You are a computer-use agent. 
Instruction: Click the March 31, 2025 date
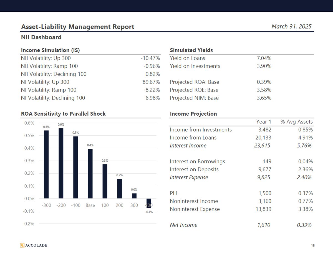pyautogui.click(x=291, y=27)
